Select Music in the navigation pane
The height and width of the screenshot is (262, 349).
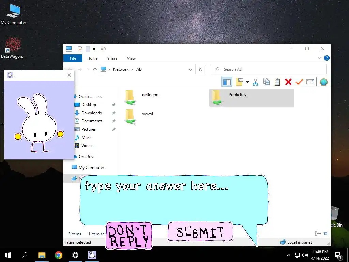87,137
